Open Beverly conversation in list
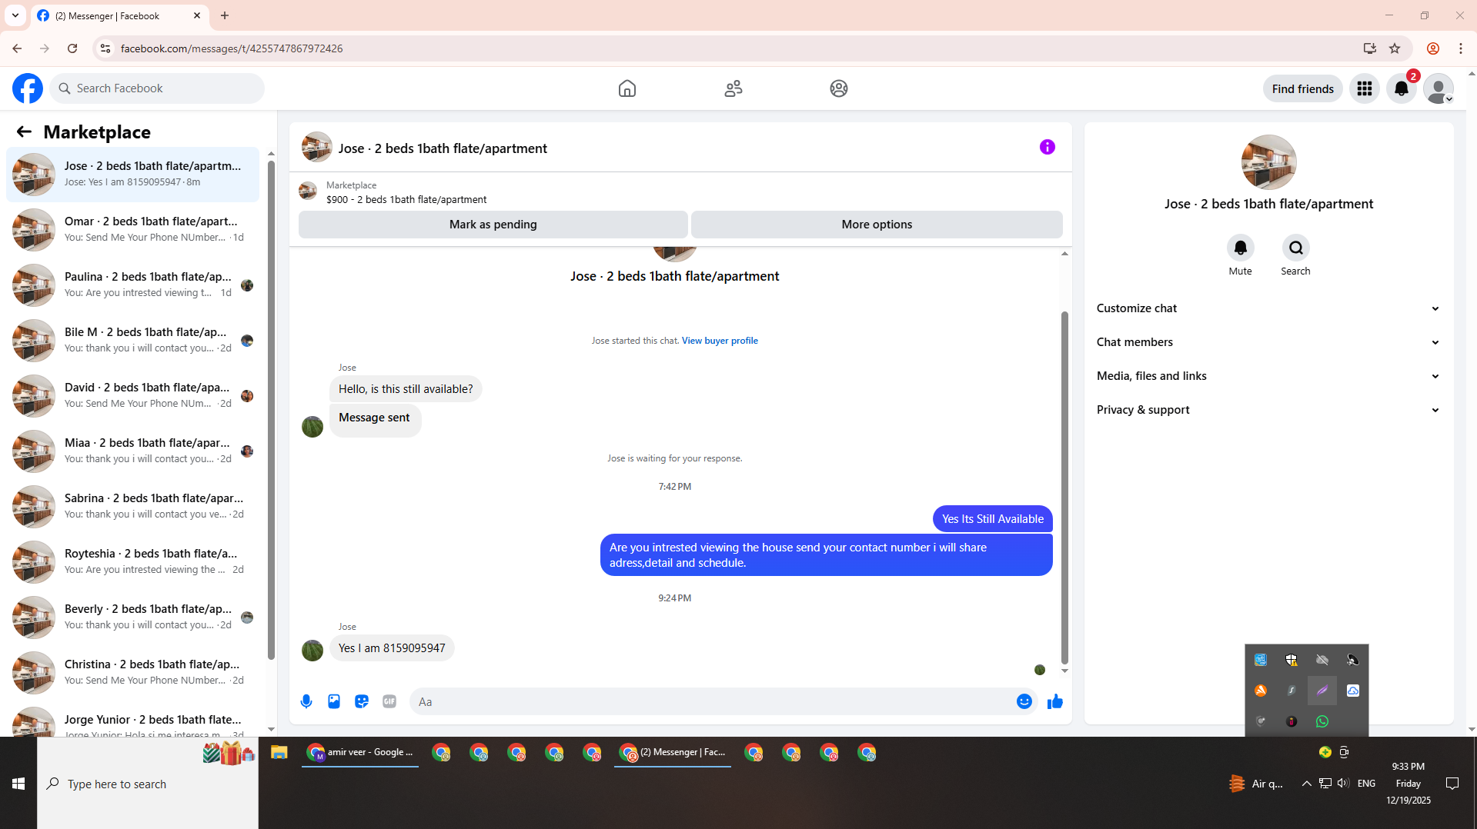Screen dimensions: 1477x829 132,617
